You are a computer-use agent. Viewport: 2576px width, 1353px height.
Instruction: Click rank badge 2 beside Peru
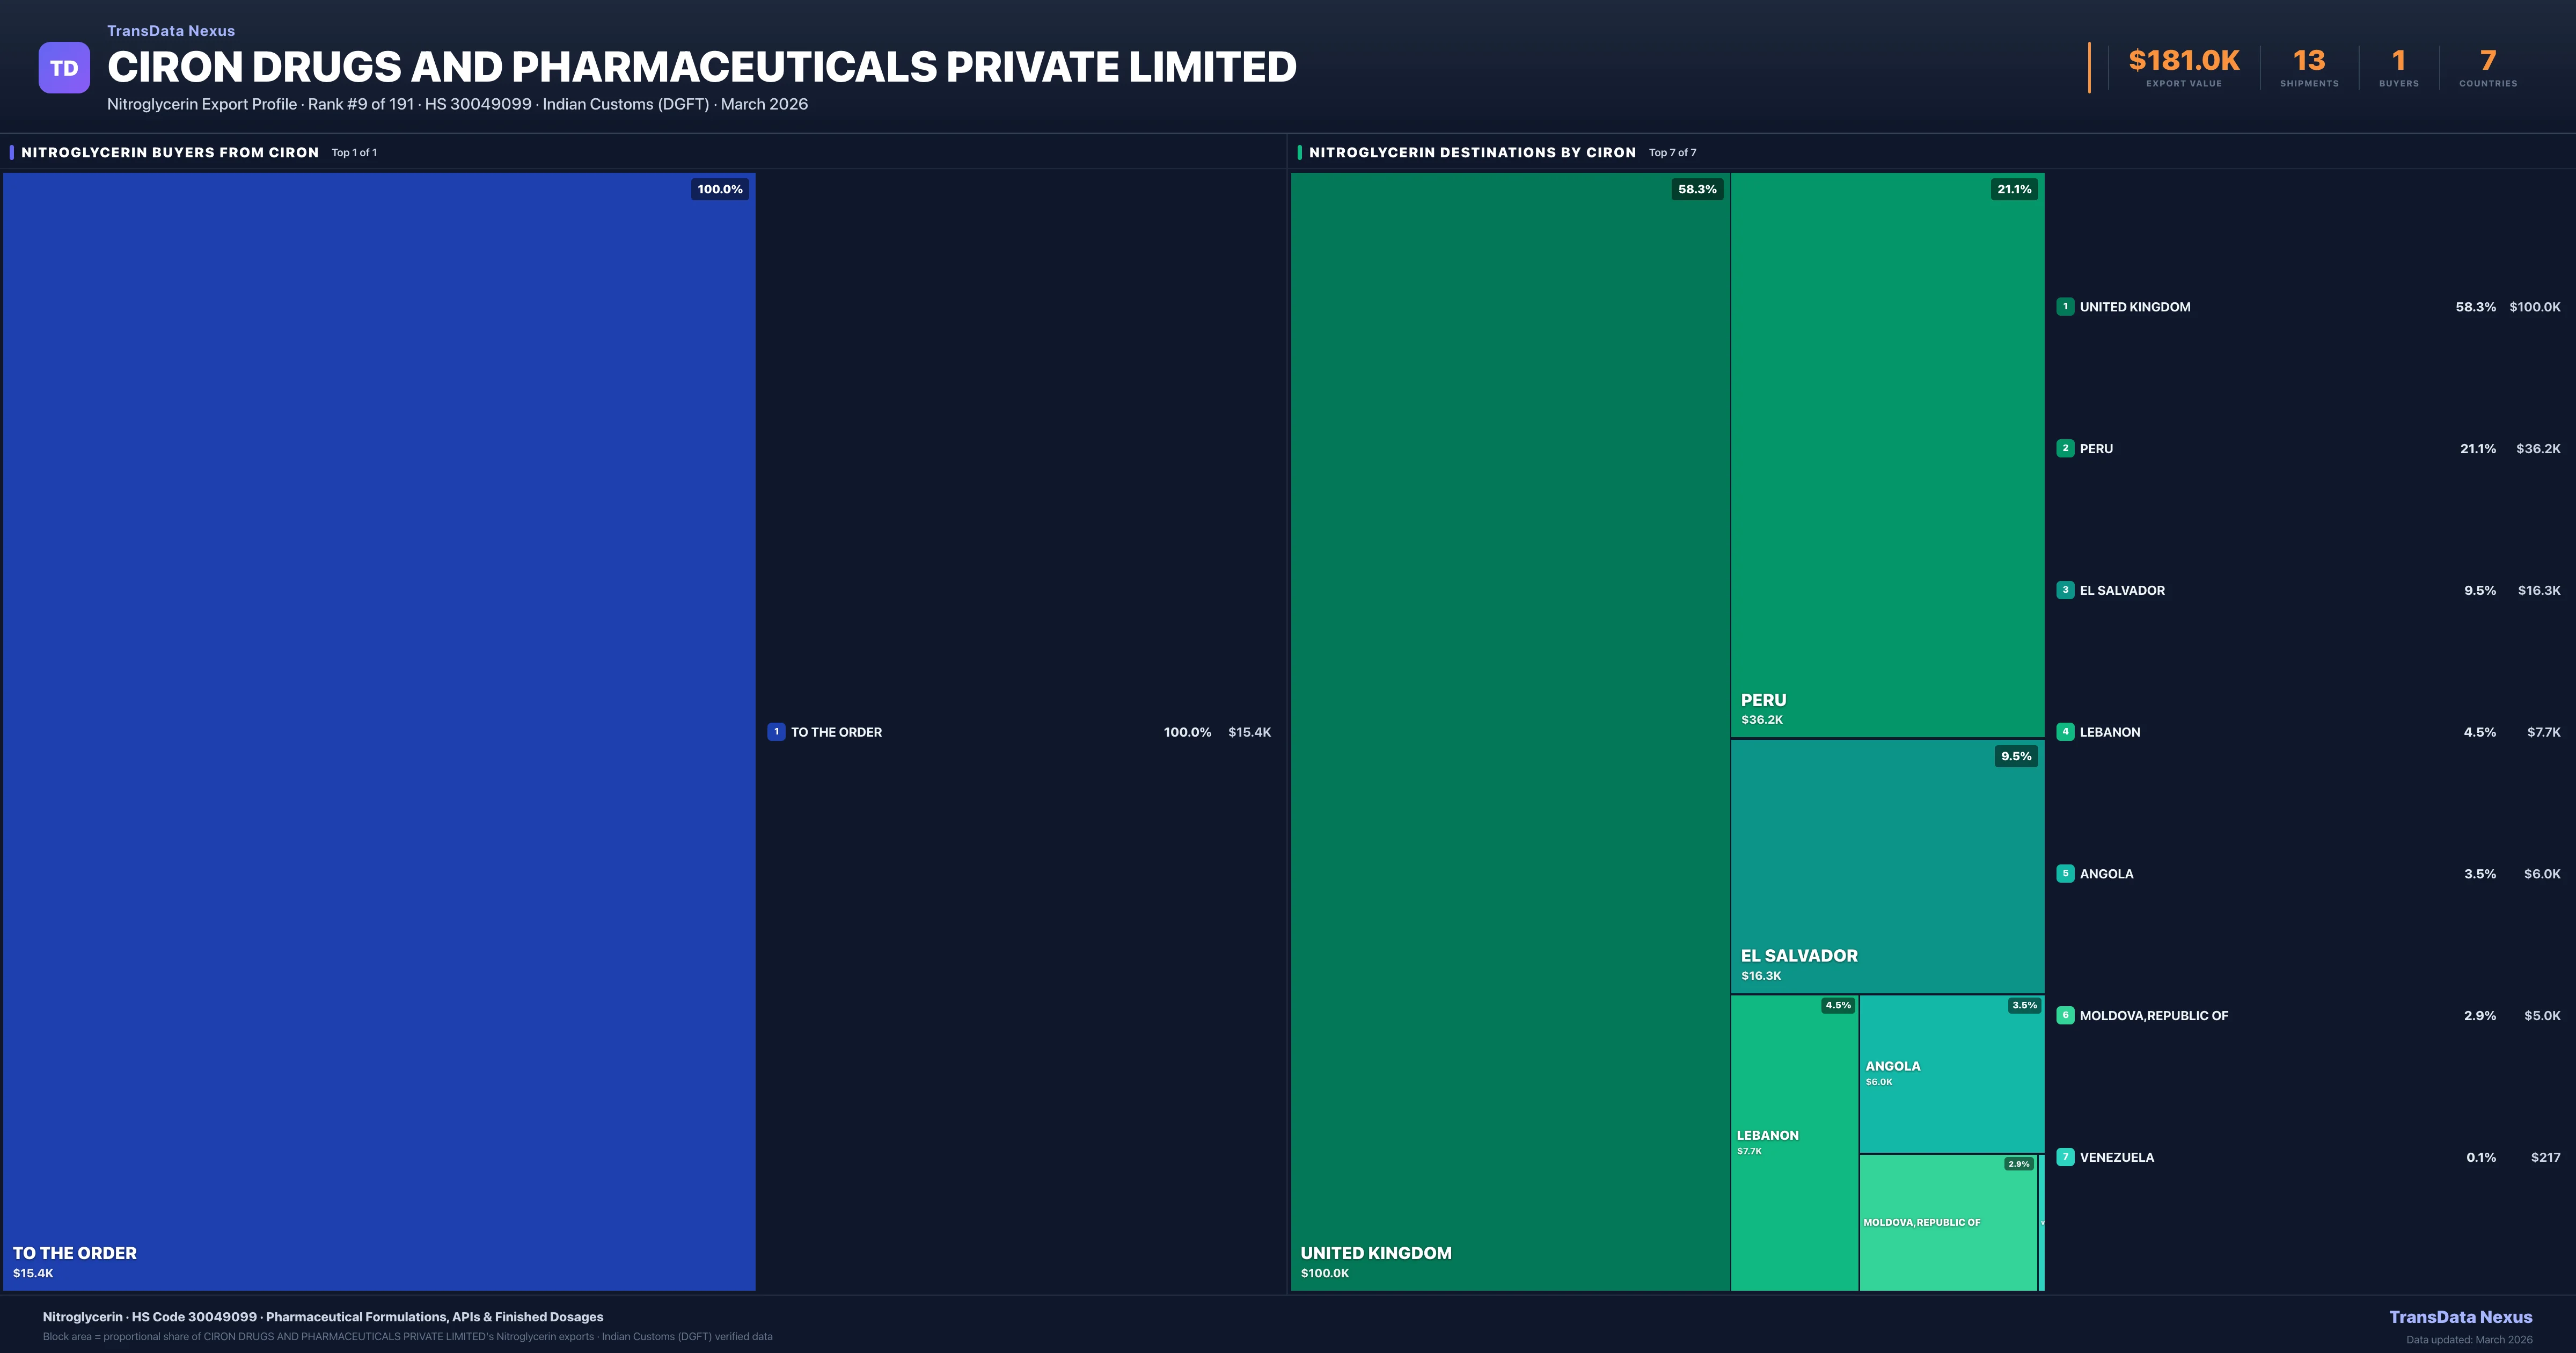coord(2065,448)
